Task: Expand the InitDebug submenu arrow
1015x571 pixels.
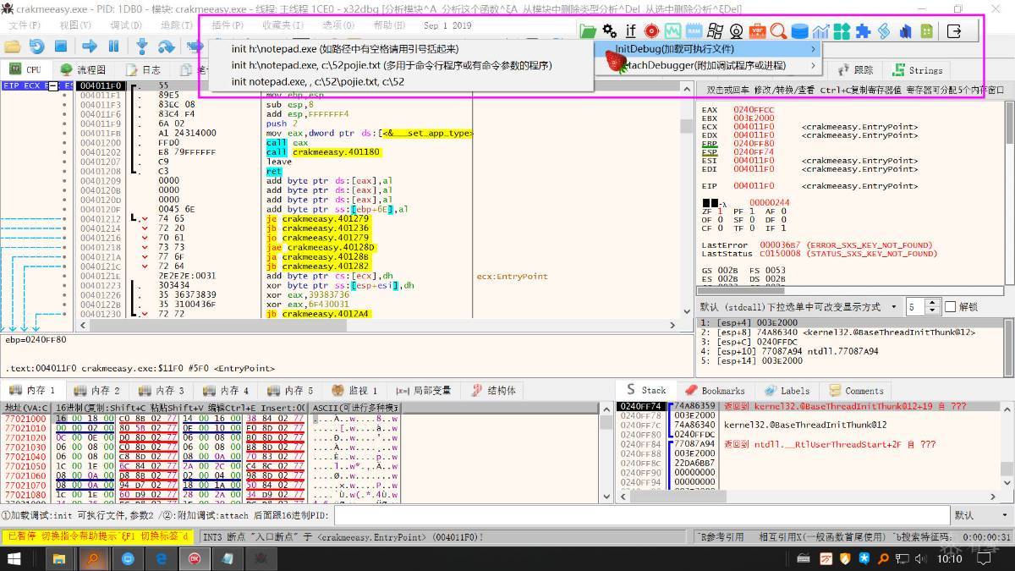Action: [x=813, y=48]
